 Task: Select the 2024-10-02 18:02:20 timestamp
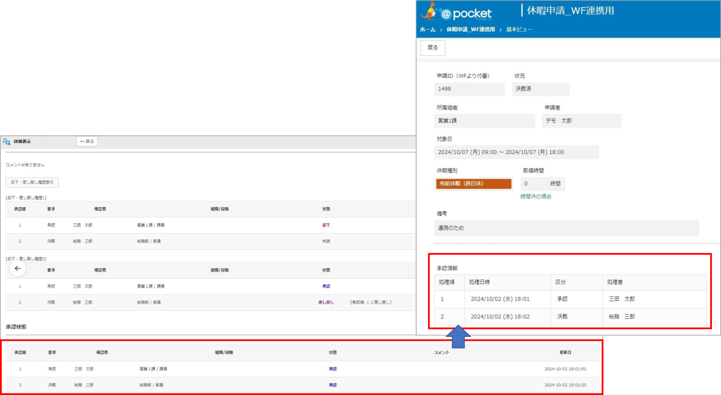[565, 385]
